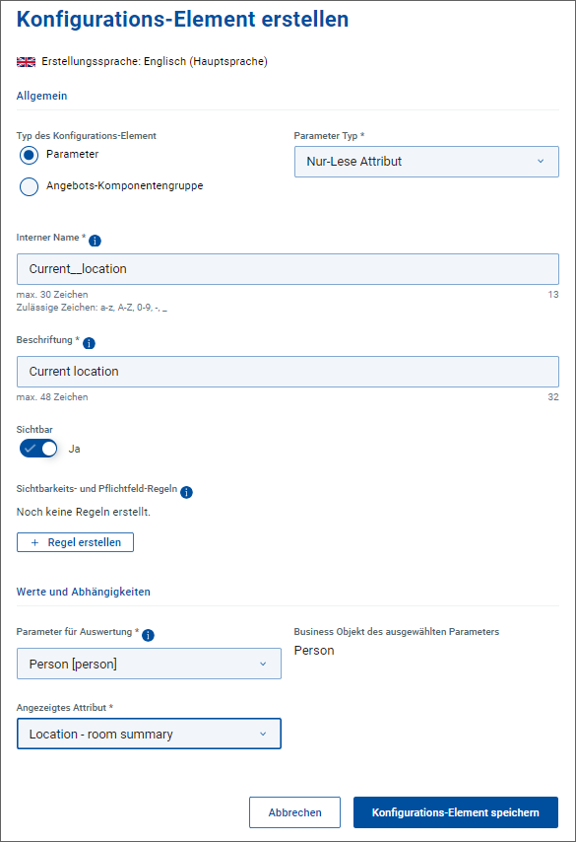
Task: Go to the Allgemein section heading
Action: point(41,96)
